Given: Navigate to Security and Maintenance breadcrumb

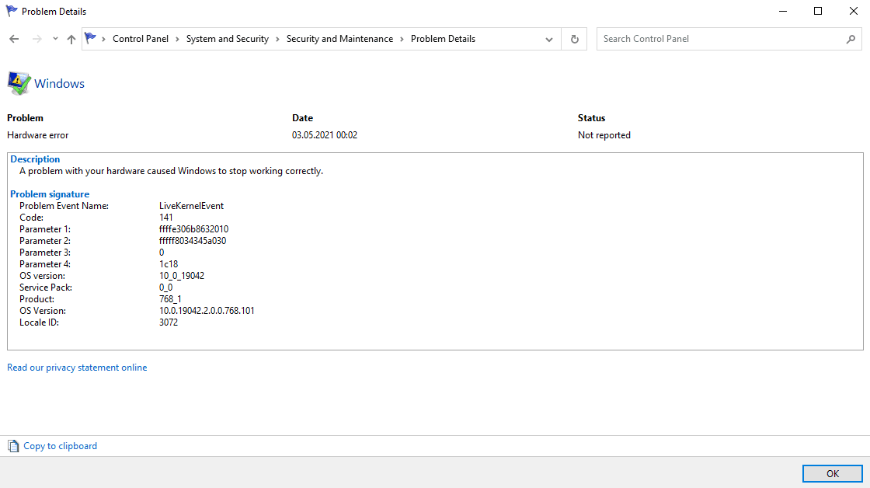Looking at the screenshot, I should (339, 39).
